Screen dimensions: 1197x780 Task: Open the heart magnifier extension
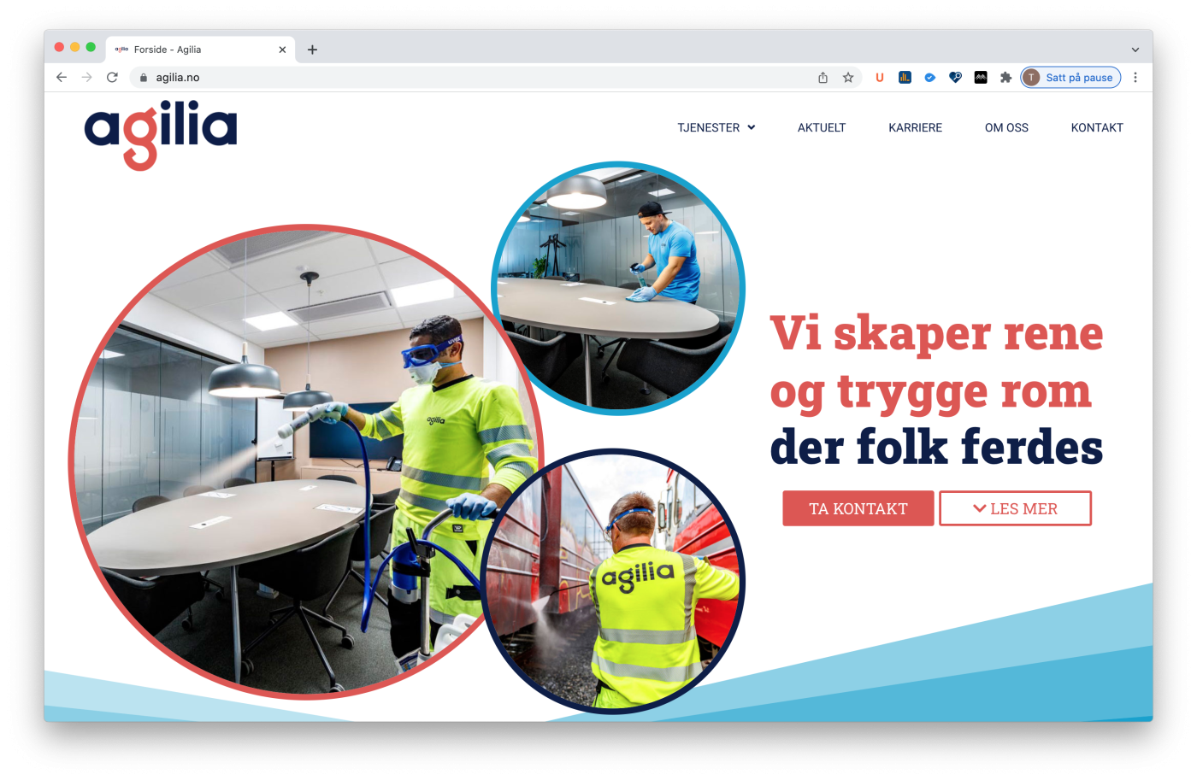click(956, 77)
